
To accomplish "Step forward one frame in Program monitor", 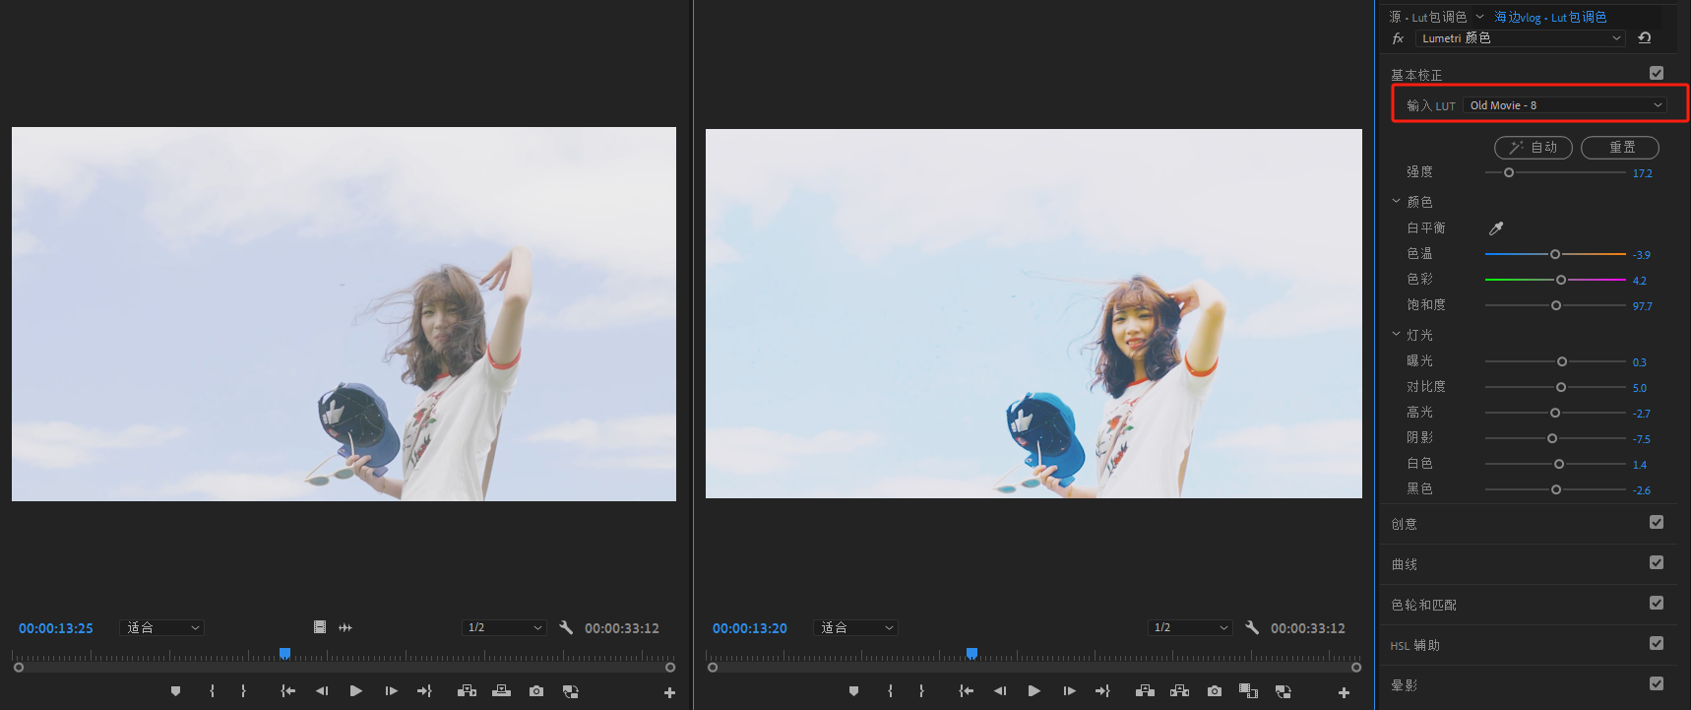I will coord(1069,691).
